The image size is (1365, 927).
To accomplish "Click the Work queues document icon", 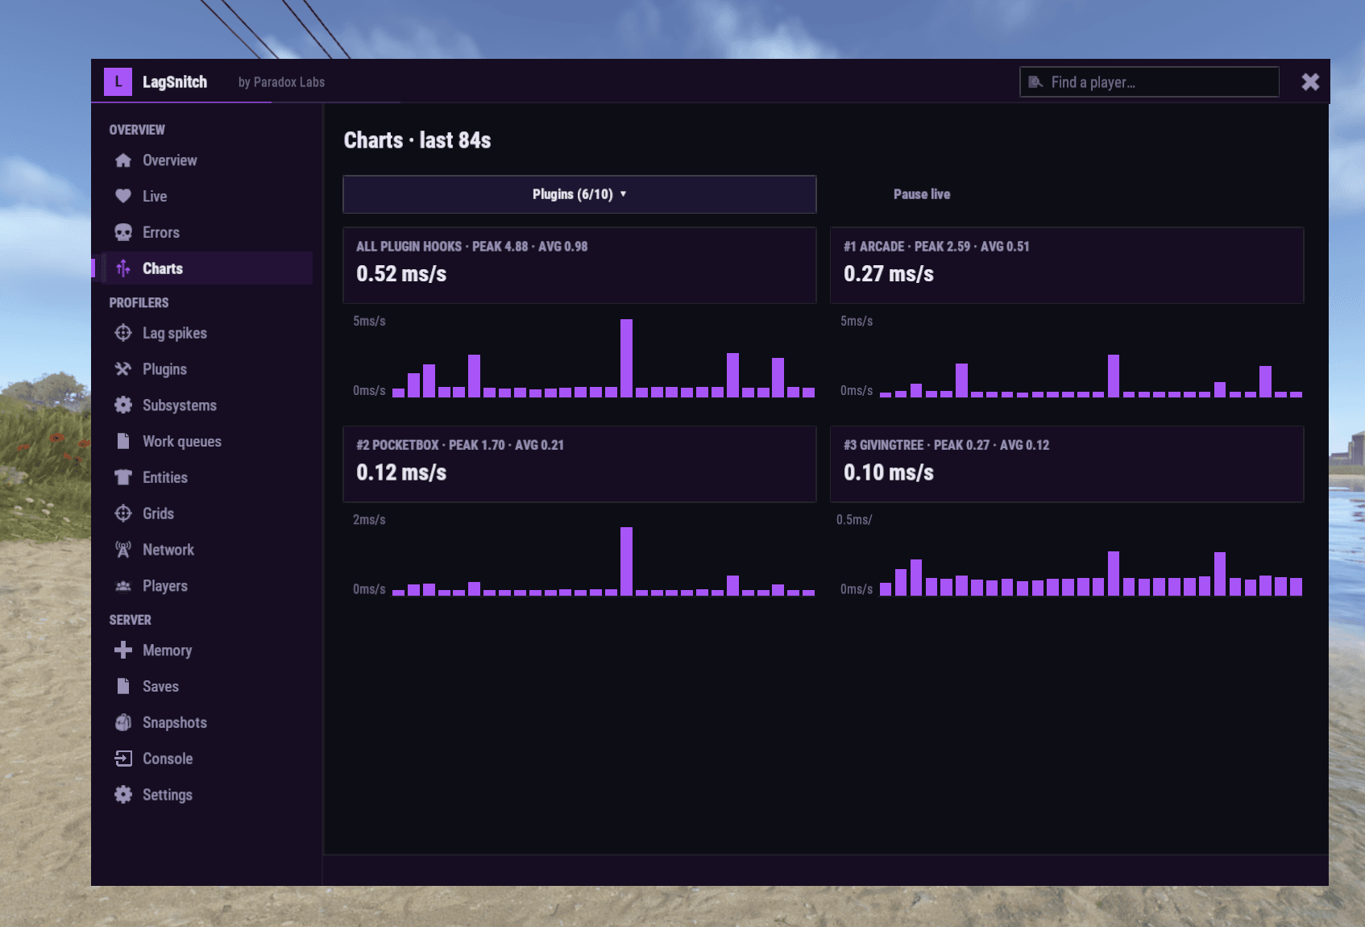I will pos(123,441).
